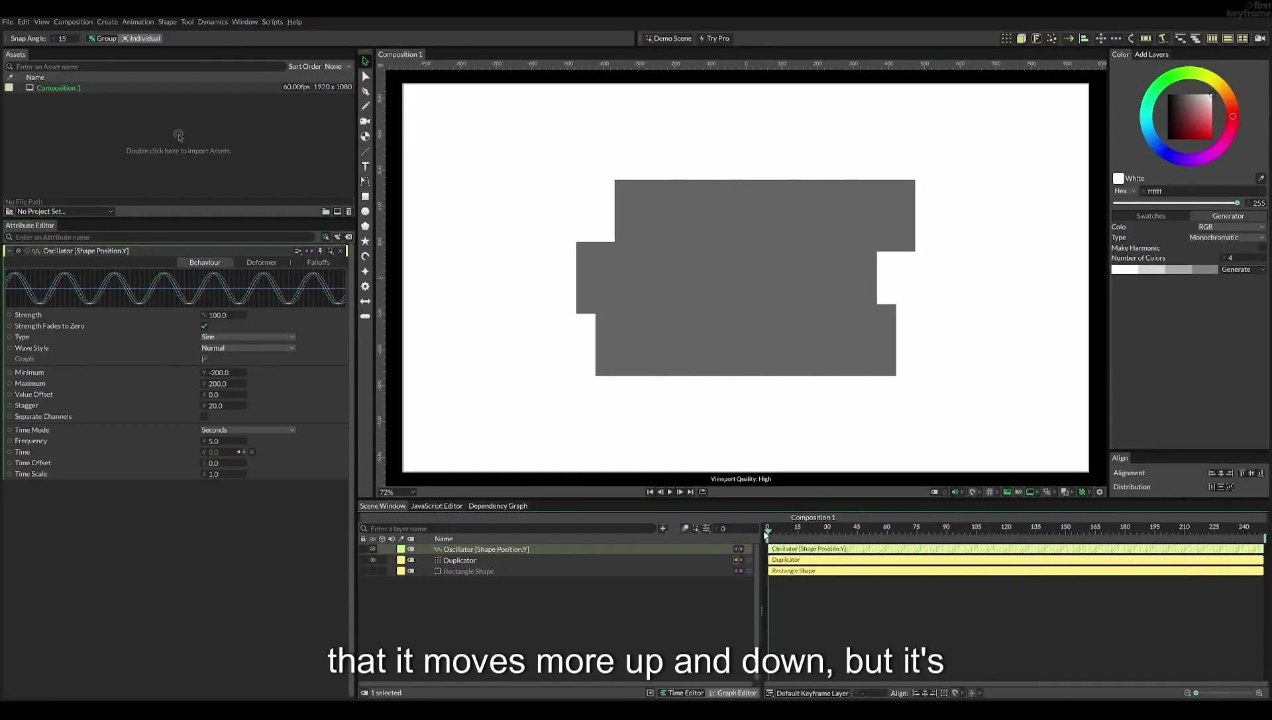Select the Ellipse shape tool
This screenshot has height=720, width=1272.
(x=365, y=212)
